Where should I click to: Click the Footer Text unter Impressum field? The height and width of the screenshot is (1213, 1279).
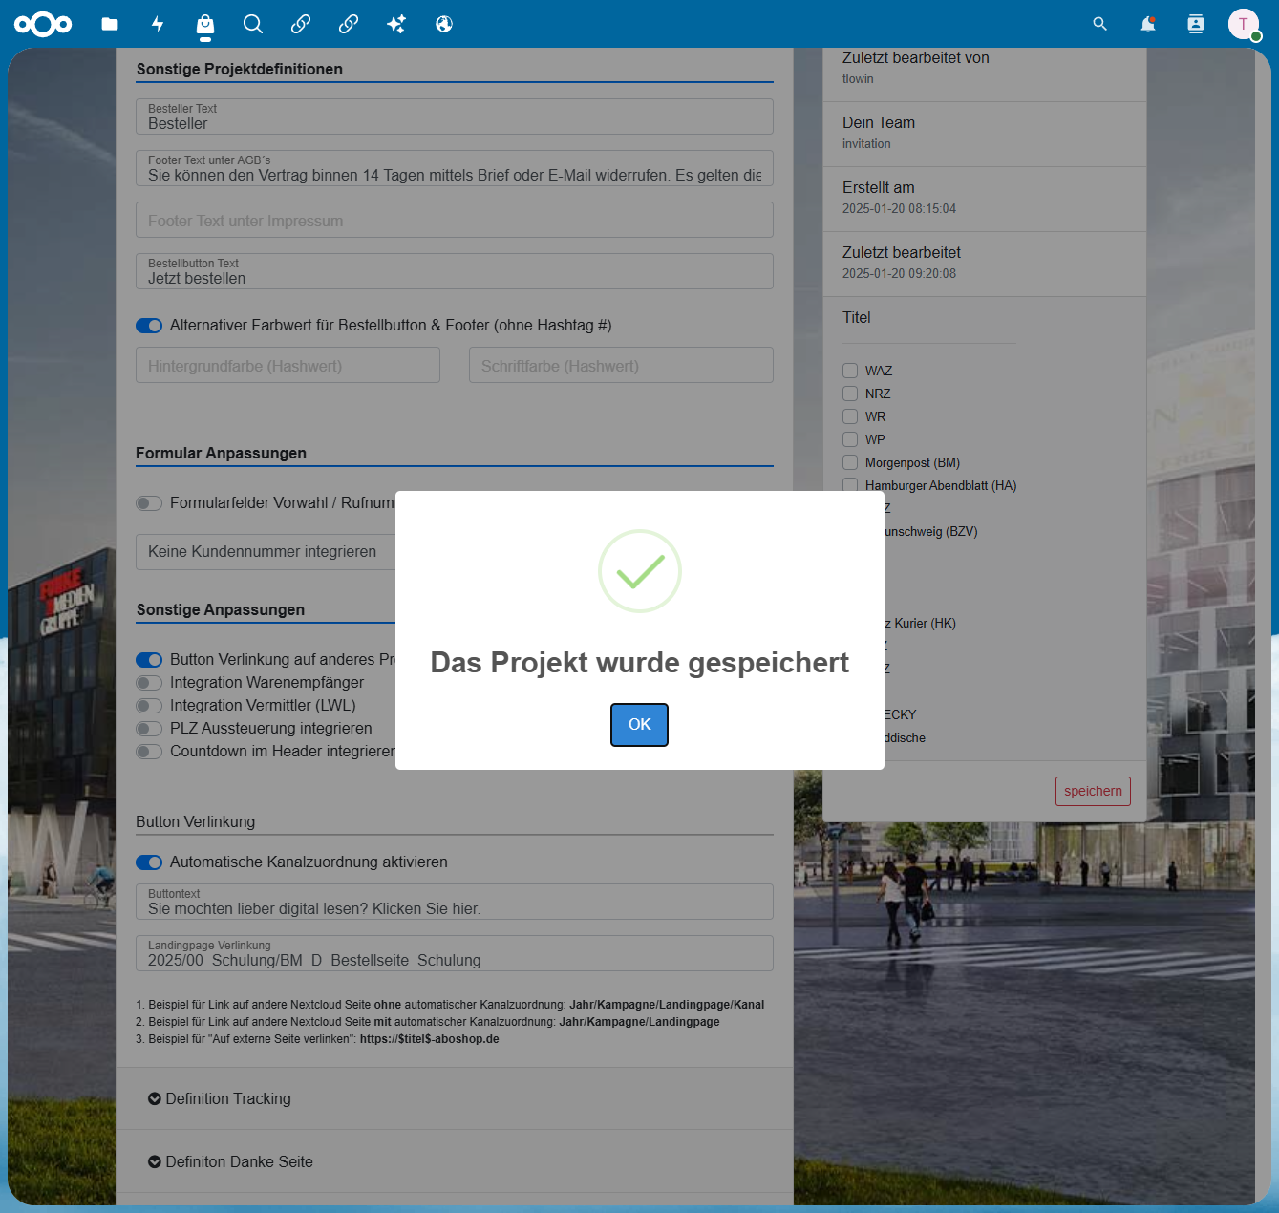point(455,220)
